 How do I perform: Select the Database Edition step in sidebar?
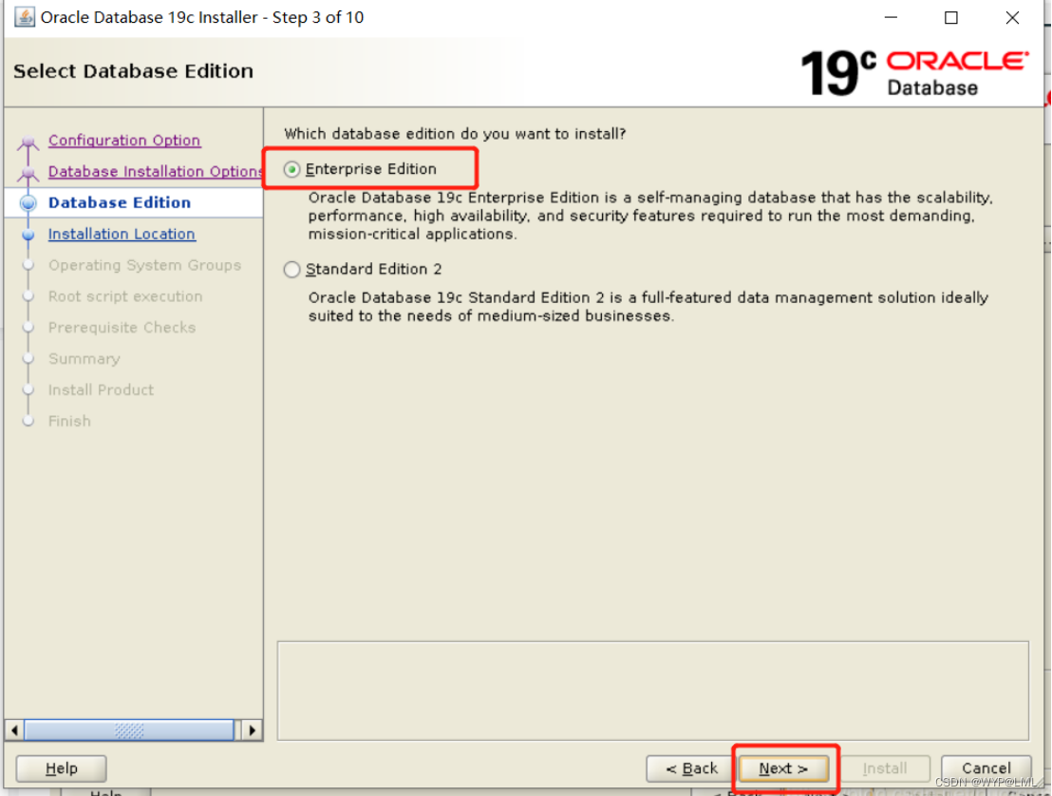pos(120,202)
